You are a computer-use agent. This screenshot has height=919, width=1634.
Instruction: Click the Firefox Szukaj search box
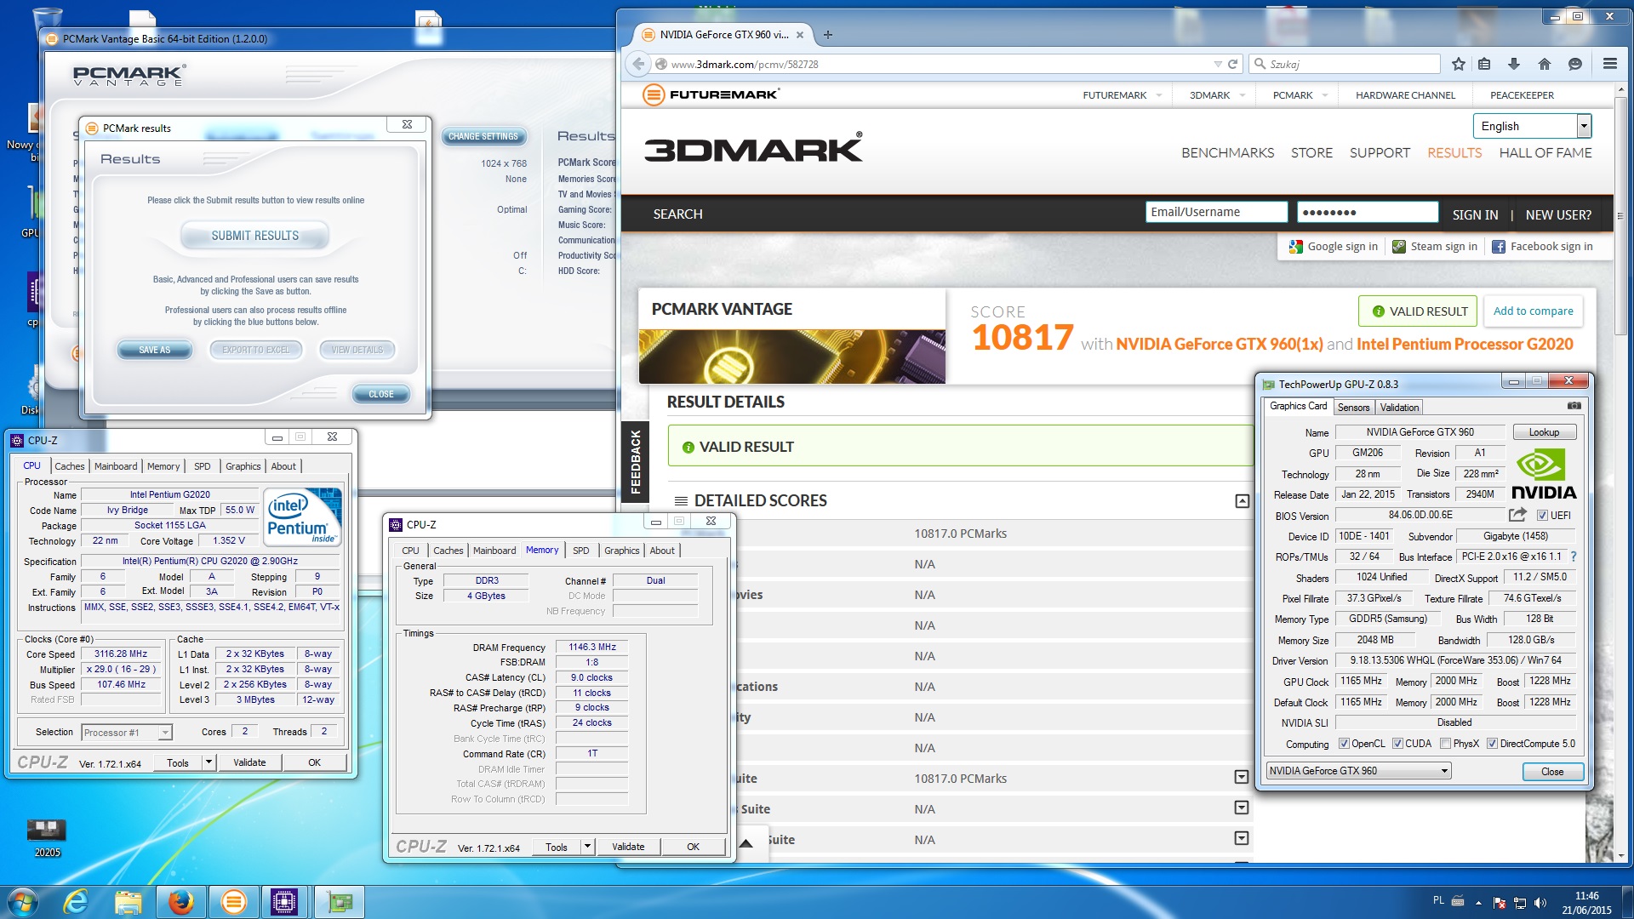1345,64
